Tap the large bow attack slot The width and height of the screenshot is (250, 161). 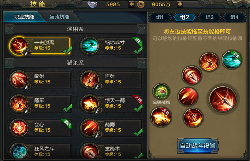tap(223, 99)
